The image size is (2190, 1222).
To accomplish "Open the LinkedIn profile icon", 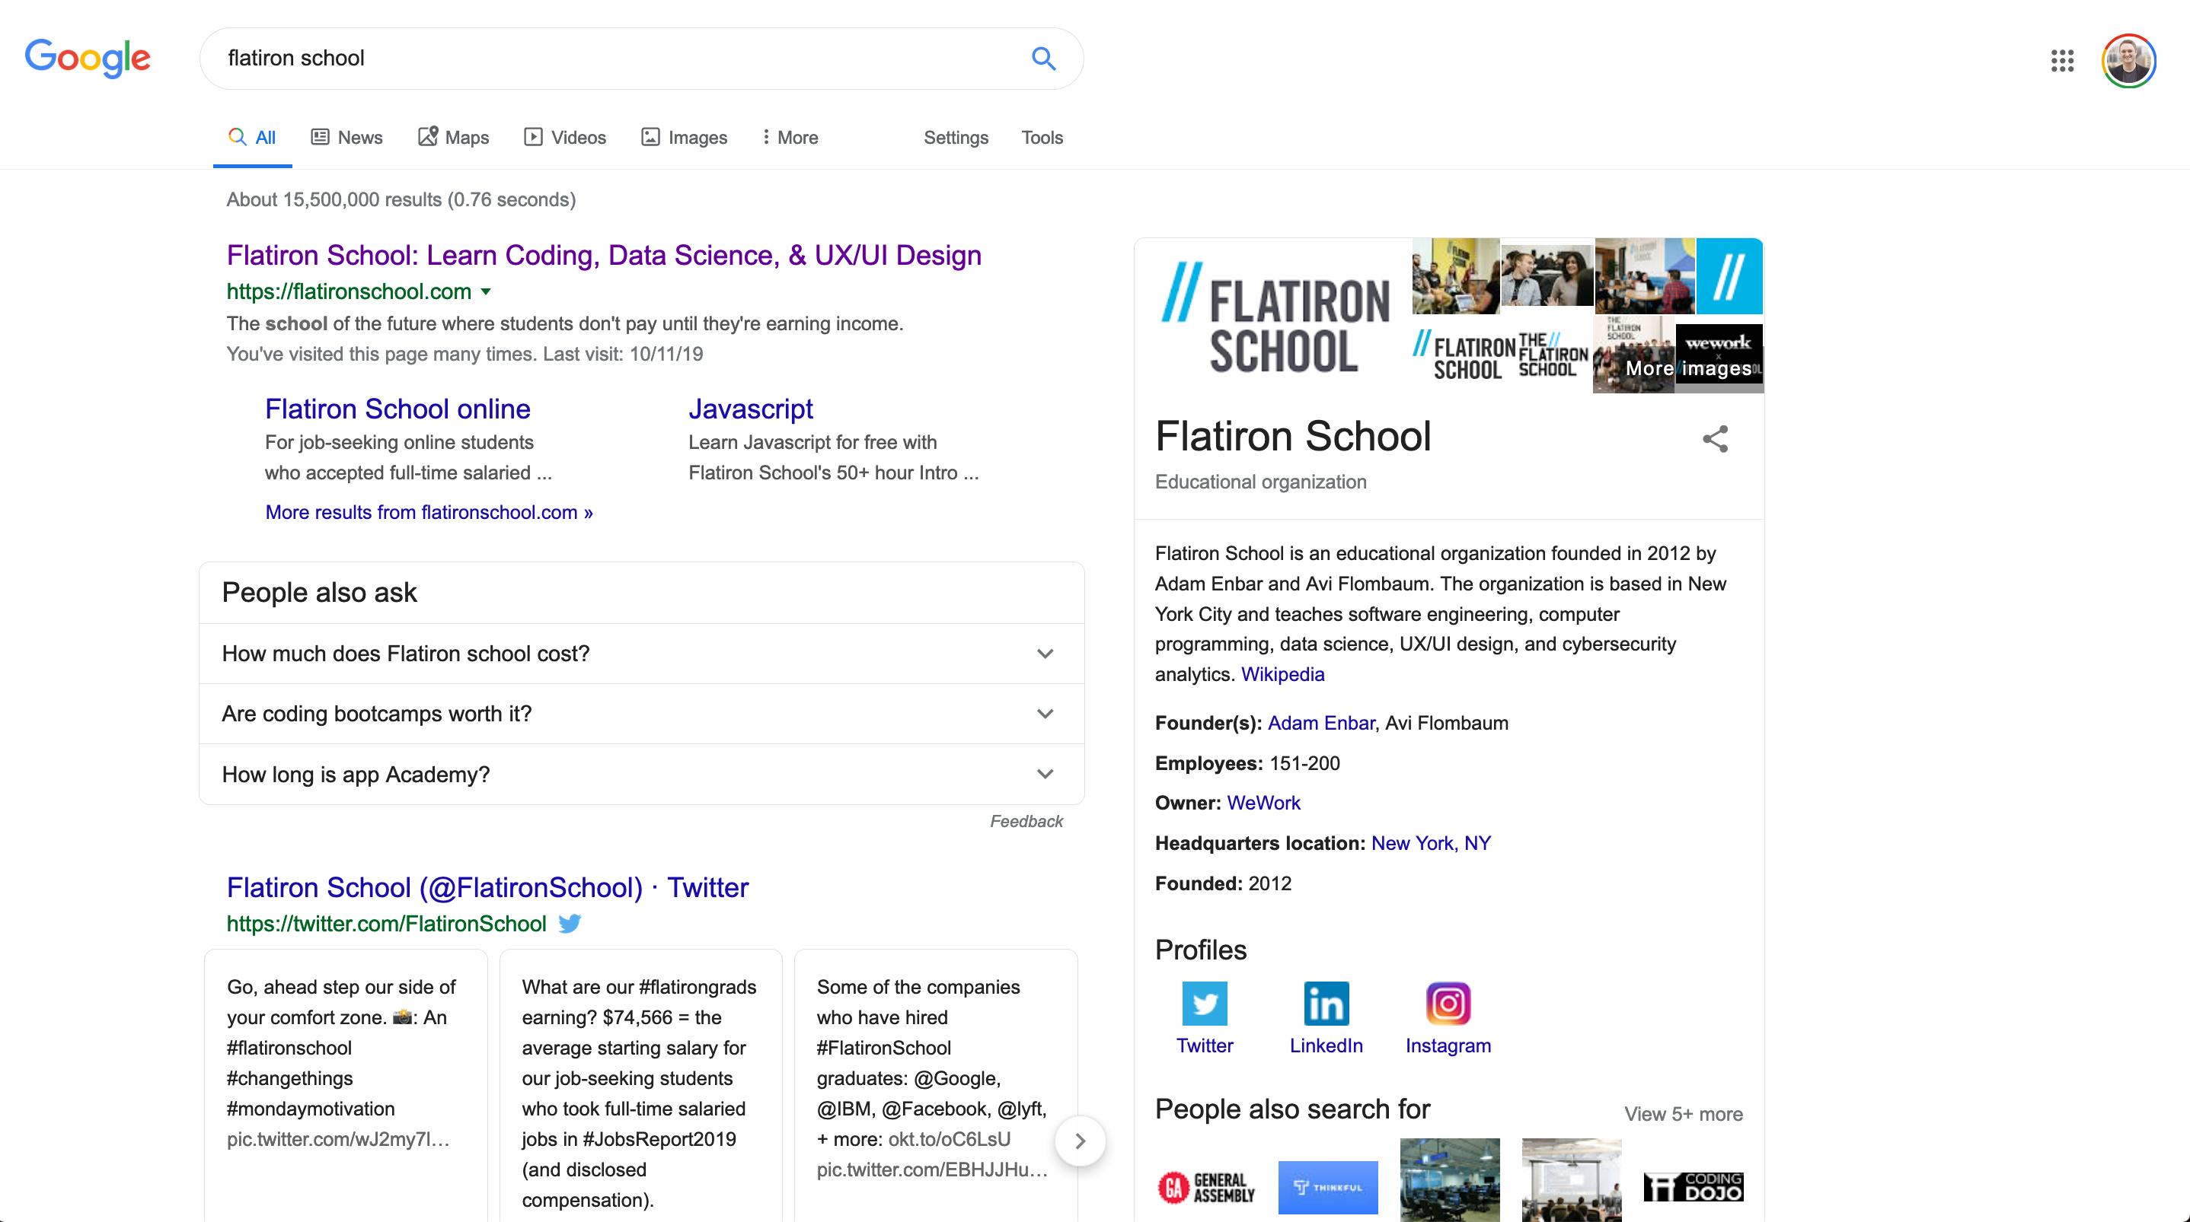I will [1326, 1004].
